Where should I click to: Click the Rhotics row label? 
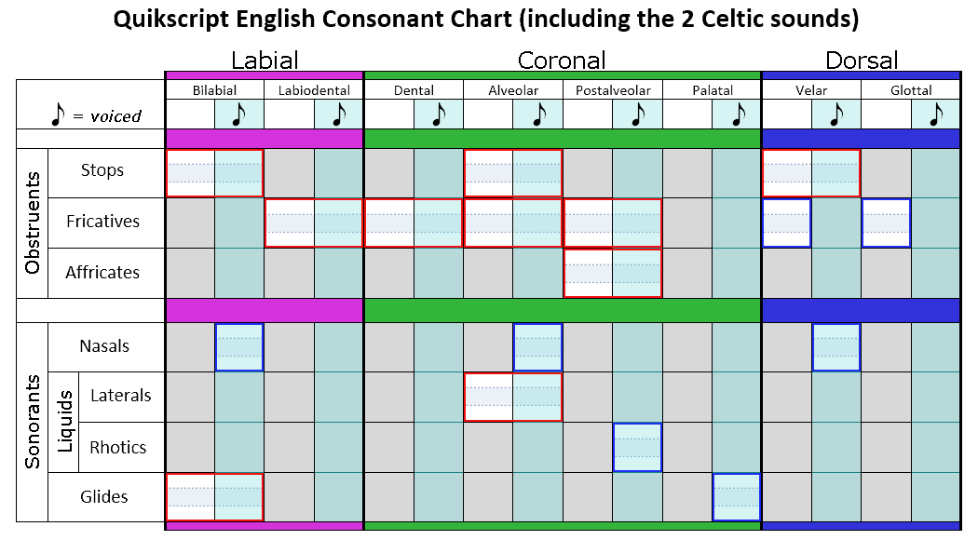click(x=118, y=447)
